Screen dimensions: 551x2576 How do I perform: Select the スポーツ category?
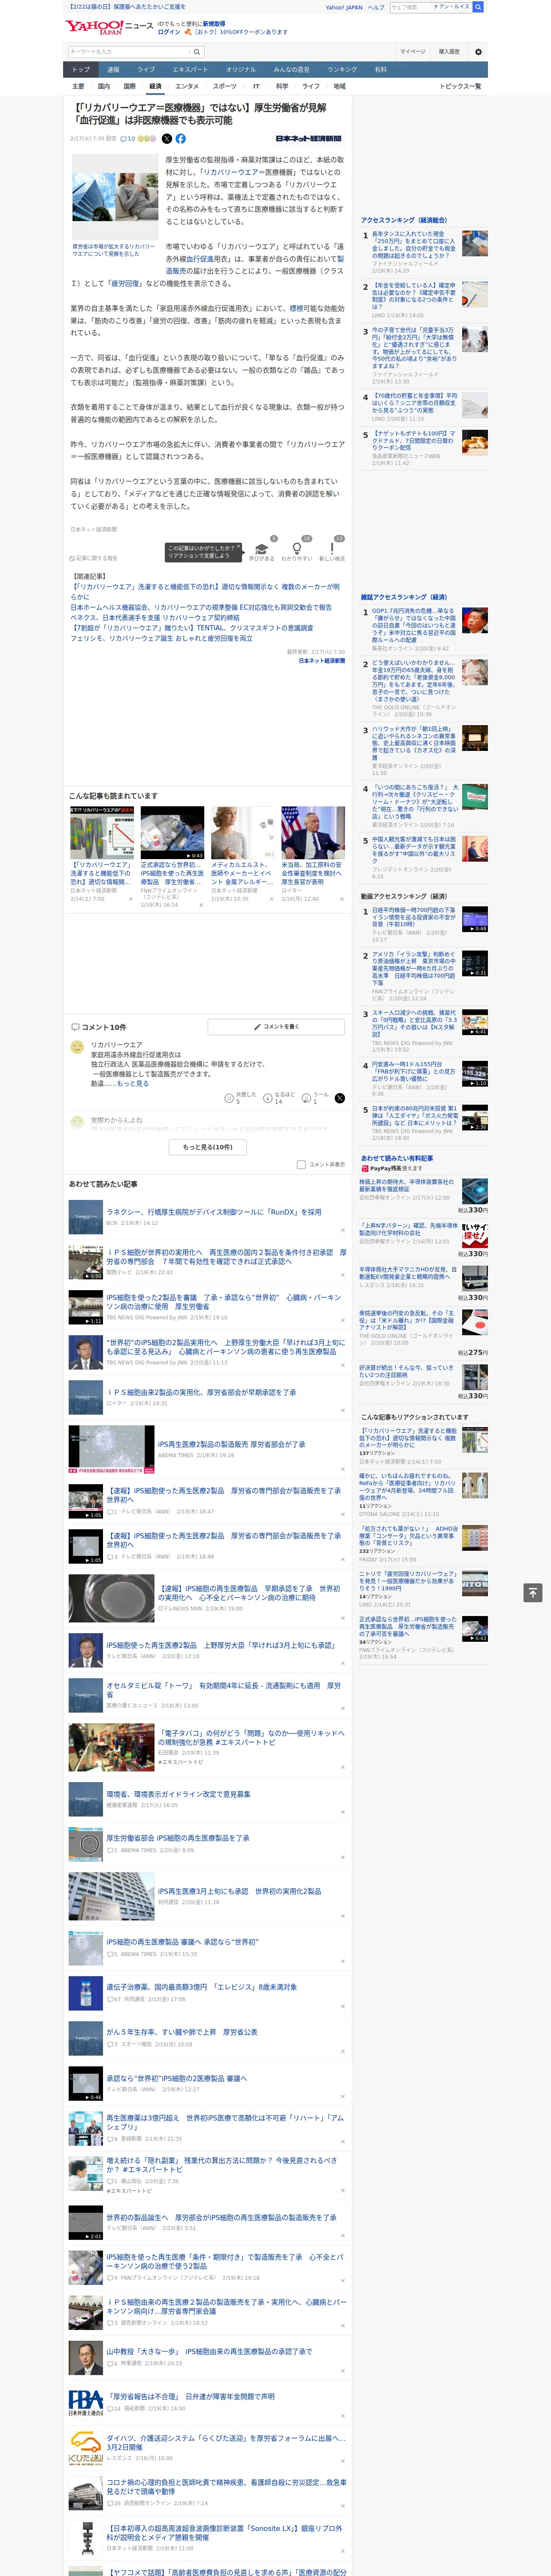click(225, 86)
